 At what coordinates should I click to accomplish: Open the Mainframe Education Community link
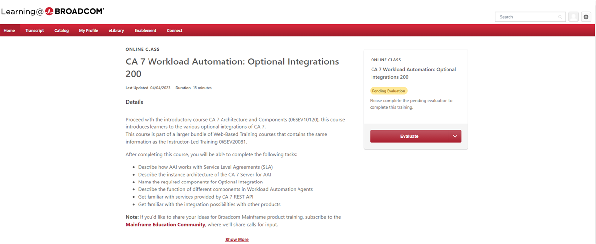tap(165, 225)
